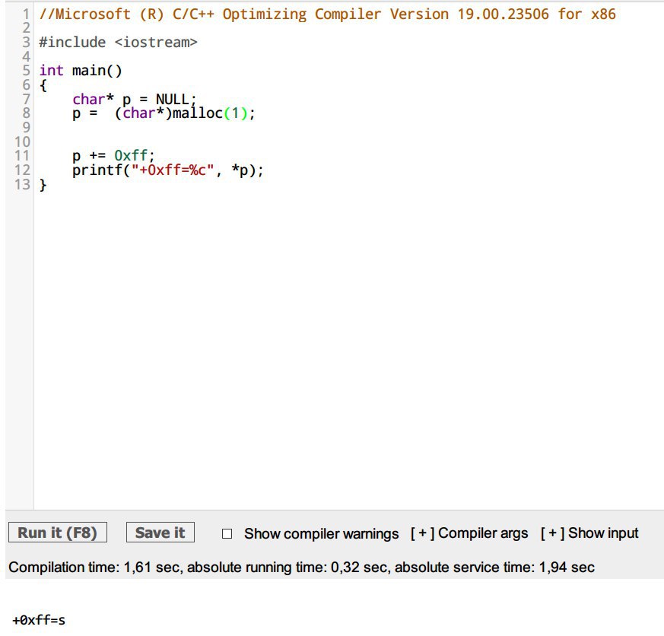
Task: Place cursor on int main() line
Action: click(x=81, y=70)
